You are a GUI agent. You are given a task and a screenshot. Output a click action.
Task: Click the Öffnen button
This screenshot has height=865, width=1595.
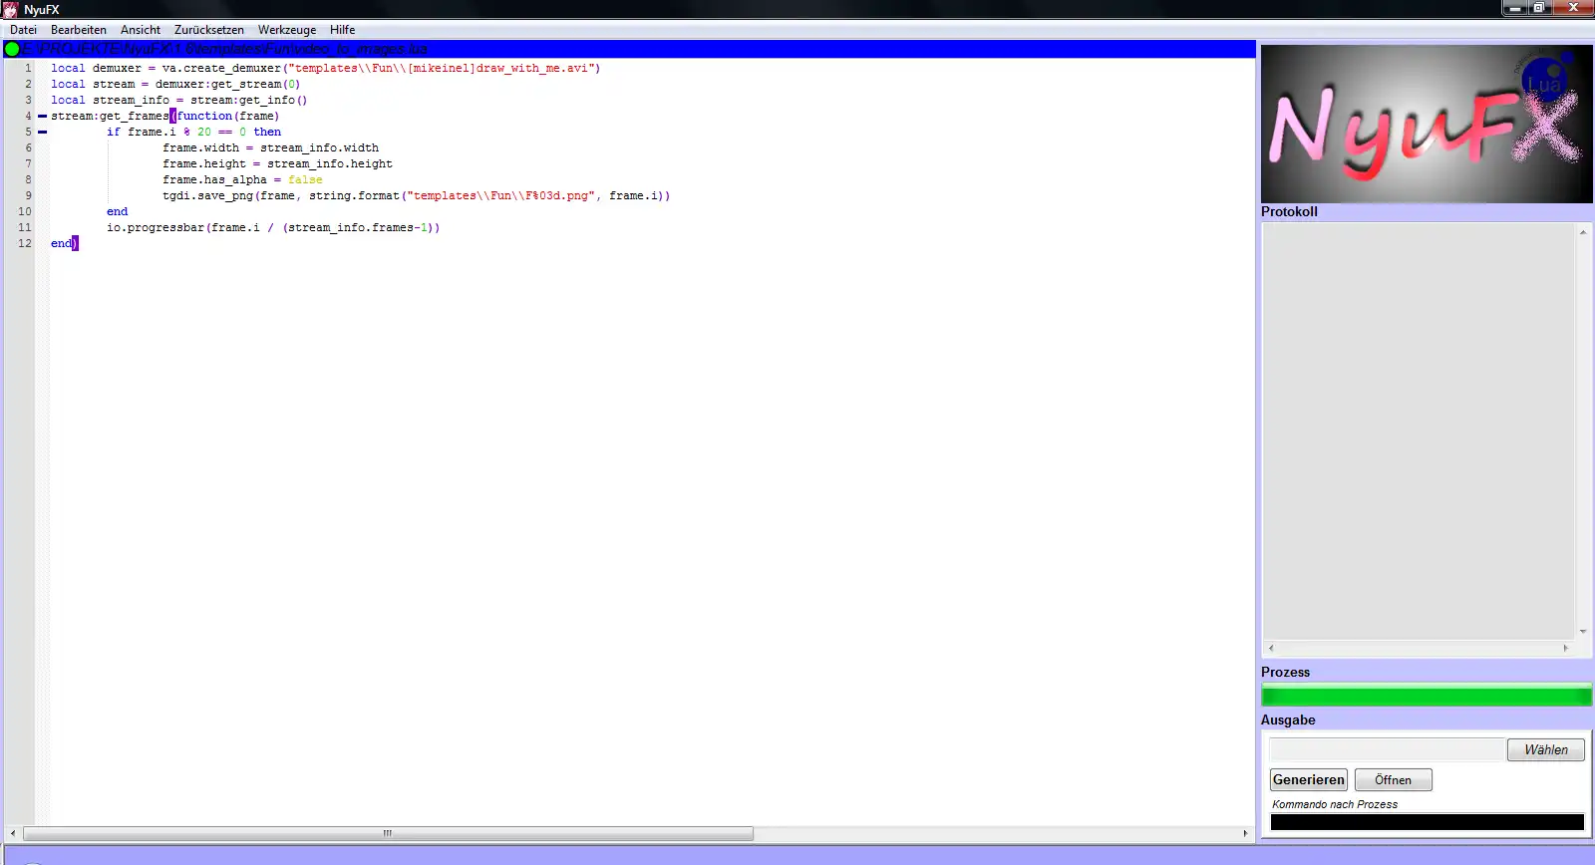pos(1393,779)
